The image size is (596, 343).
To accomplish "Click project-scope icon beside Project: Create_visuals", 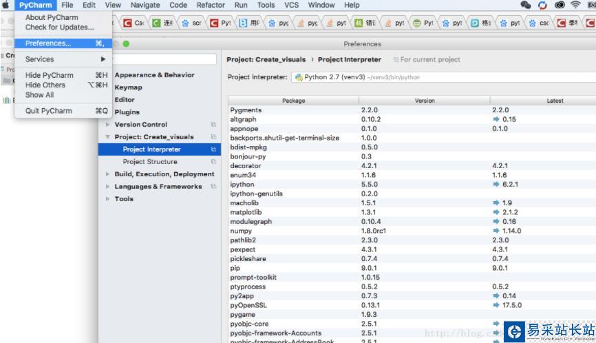I will point(213,137).
